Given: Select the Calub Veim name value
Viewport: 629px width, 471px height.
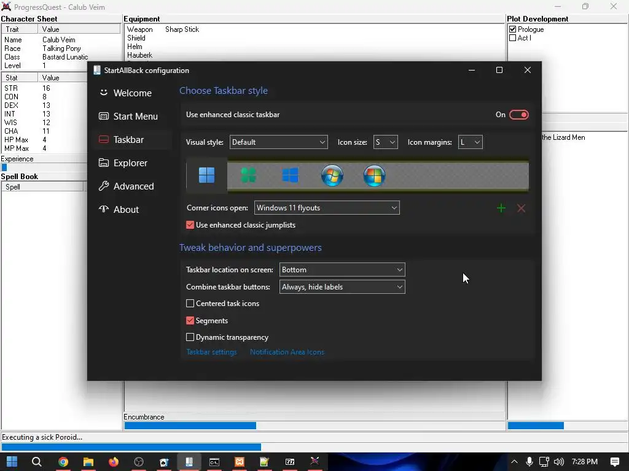Looking at the screenshot, I should [x=59, y=40].
